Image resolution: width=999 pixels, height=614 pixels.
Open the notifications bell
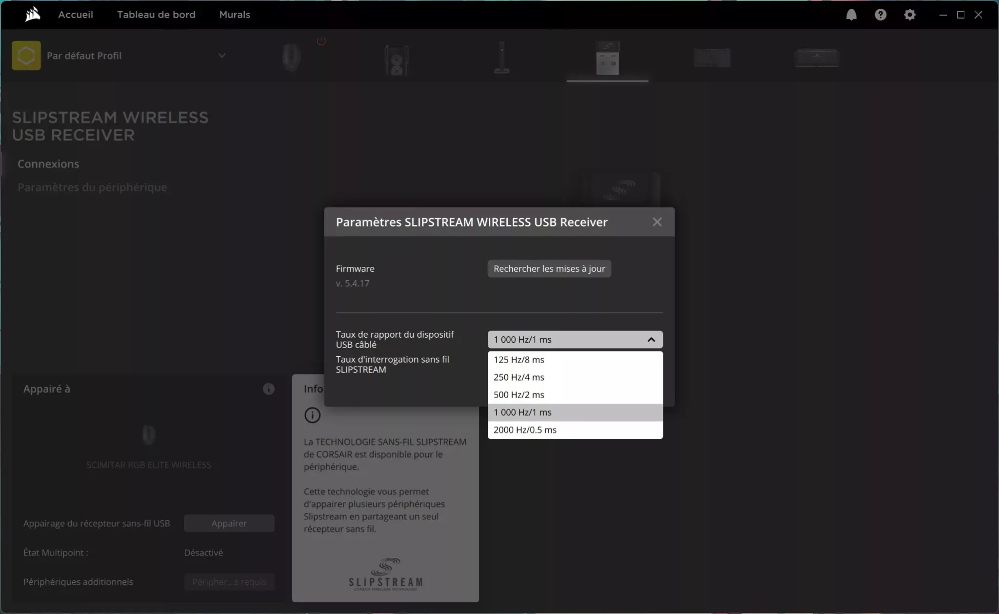[851, 15]
